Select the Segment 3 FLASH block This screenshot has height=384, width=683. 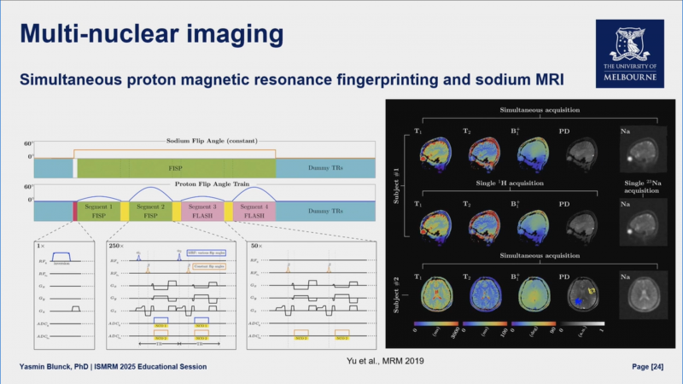pyautogui.click(x=202, y=211)
